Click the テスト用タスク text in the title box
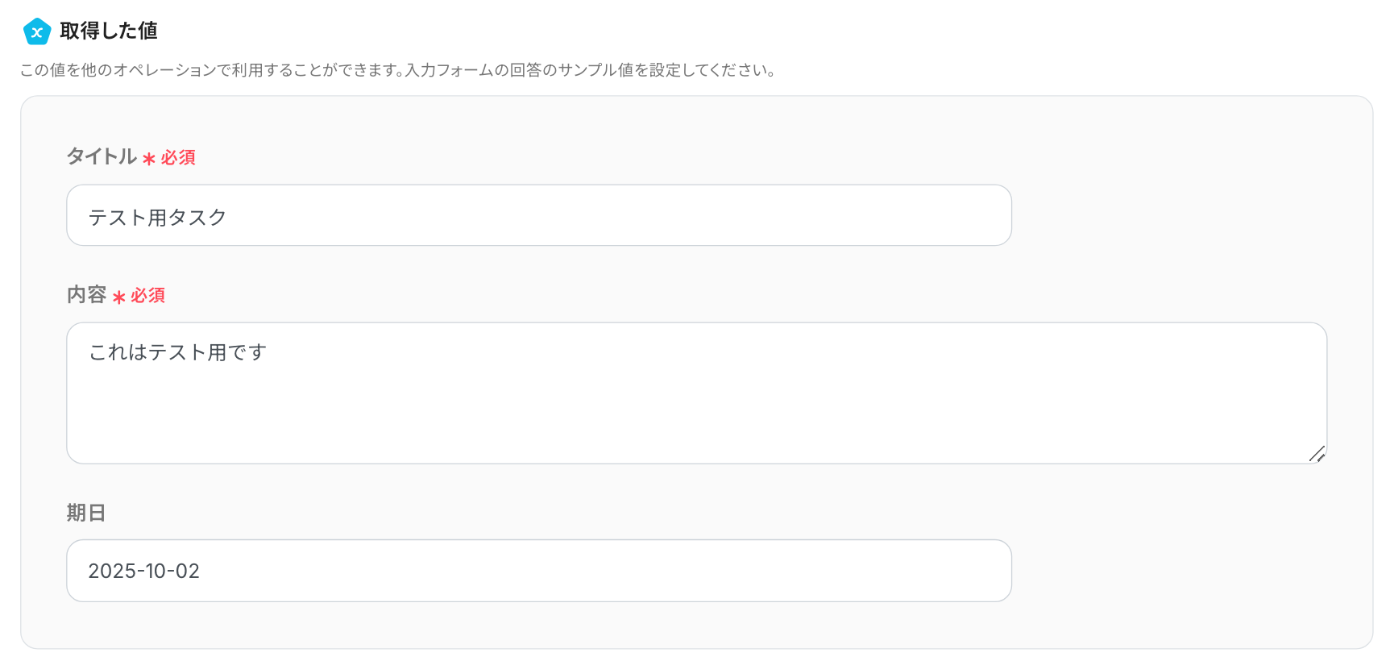Image resolution: width=1394 pixels, height=661 pixels. pos(158,217)
